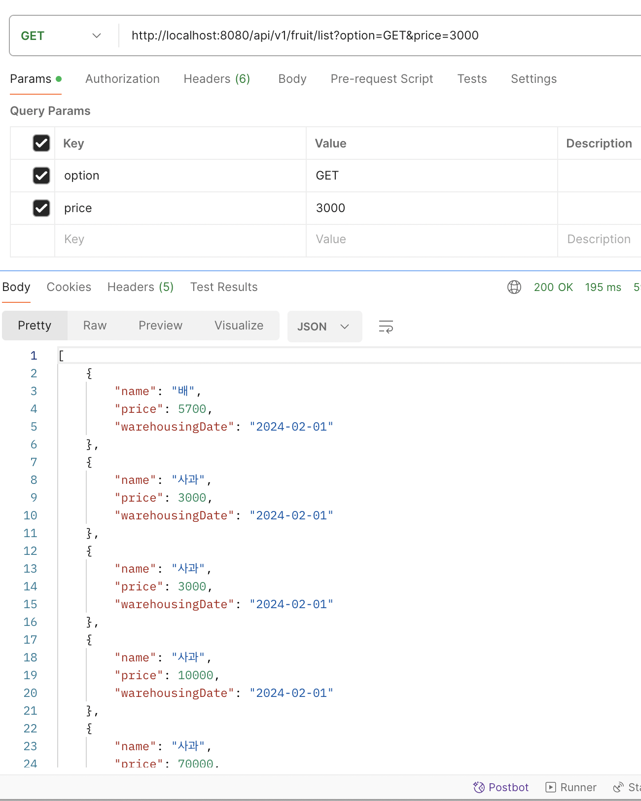This screenshot has height=801, width=641.
Task: Click the Description column header
Action: pos(599,143)
